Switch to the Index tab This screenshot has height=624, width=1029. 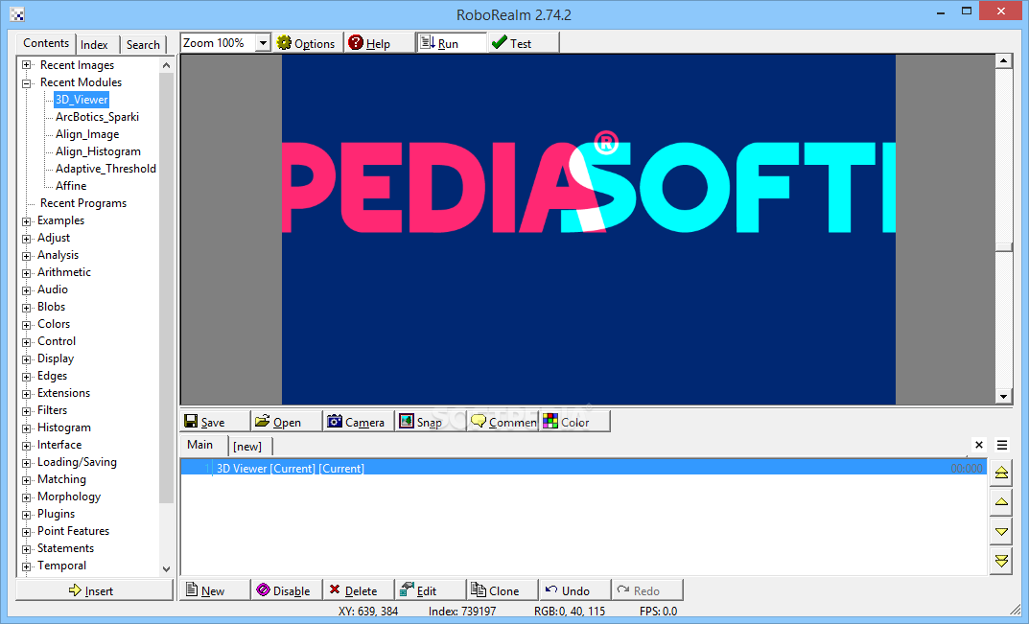click(x=95, y=45)
